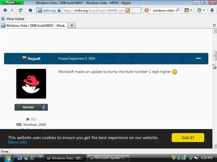Open the Mypal application menu button

click(x=12, y=2)
